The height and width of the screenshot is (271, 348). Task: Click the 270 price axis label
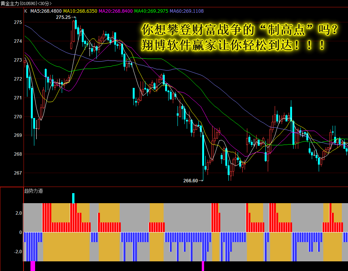pos(18,116)
